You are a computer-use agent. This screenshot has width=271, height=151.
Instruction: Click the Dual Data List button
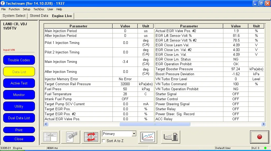click(19, 118)
